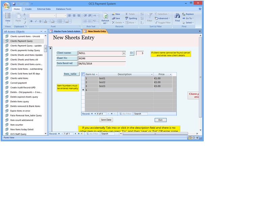Click the sort descending icon
This screenshot has height=207, width=259.
pos(142,18)
